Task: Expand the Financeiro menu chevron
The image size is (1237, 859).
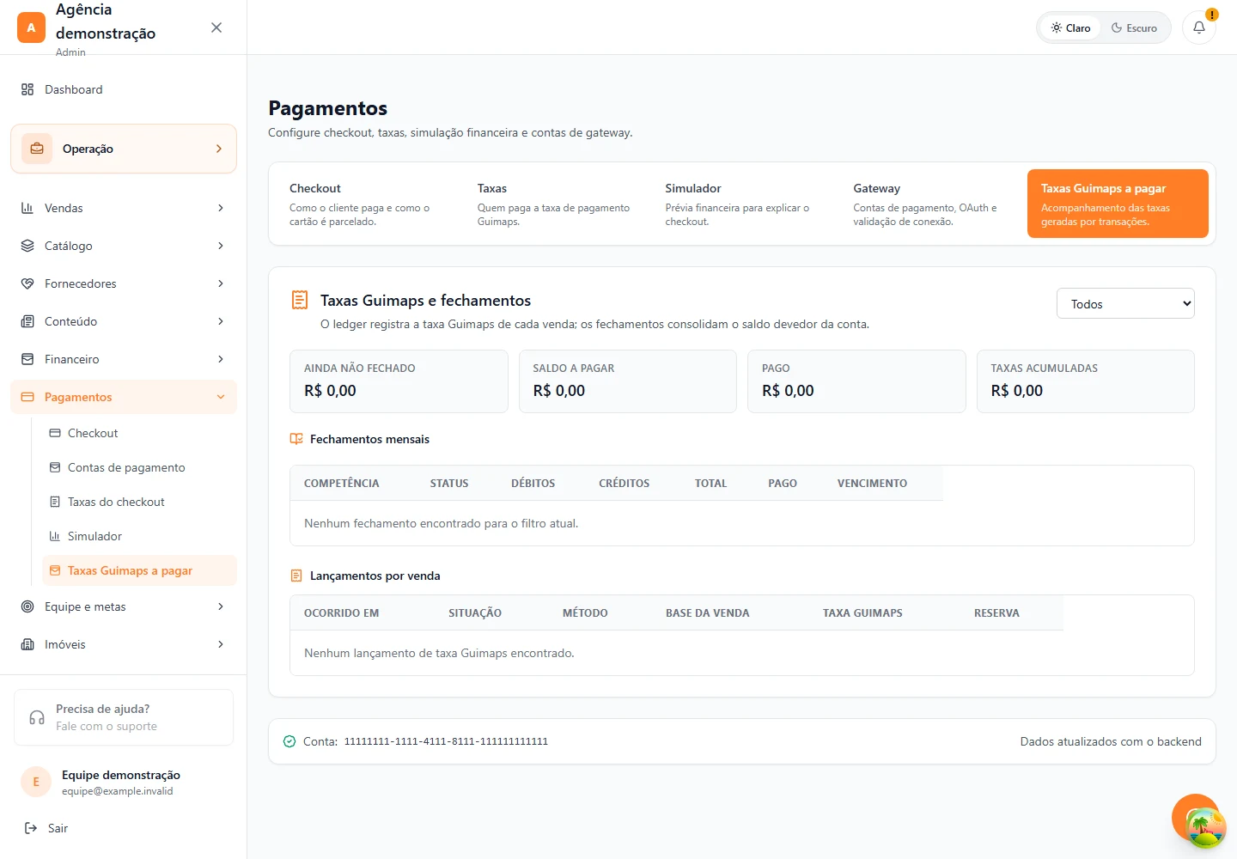Action: tap(221, 359)
